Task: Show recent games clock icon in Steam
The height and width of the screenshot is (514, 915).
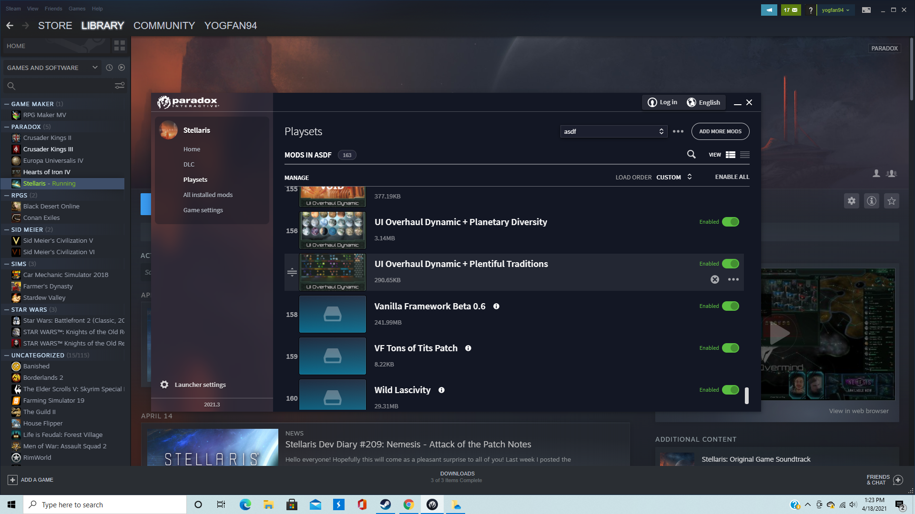Action: click(109, 68)
